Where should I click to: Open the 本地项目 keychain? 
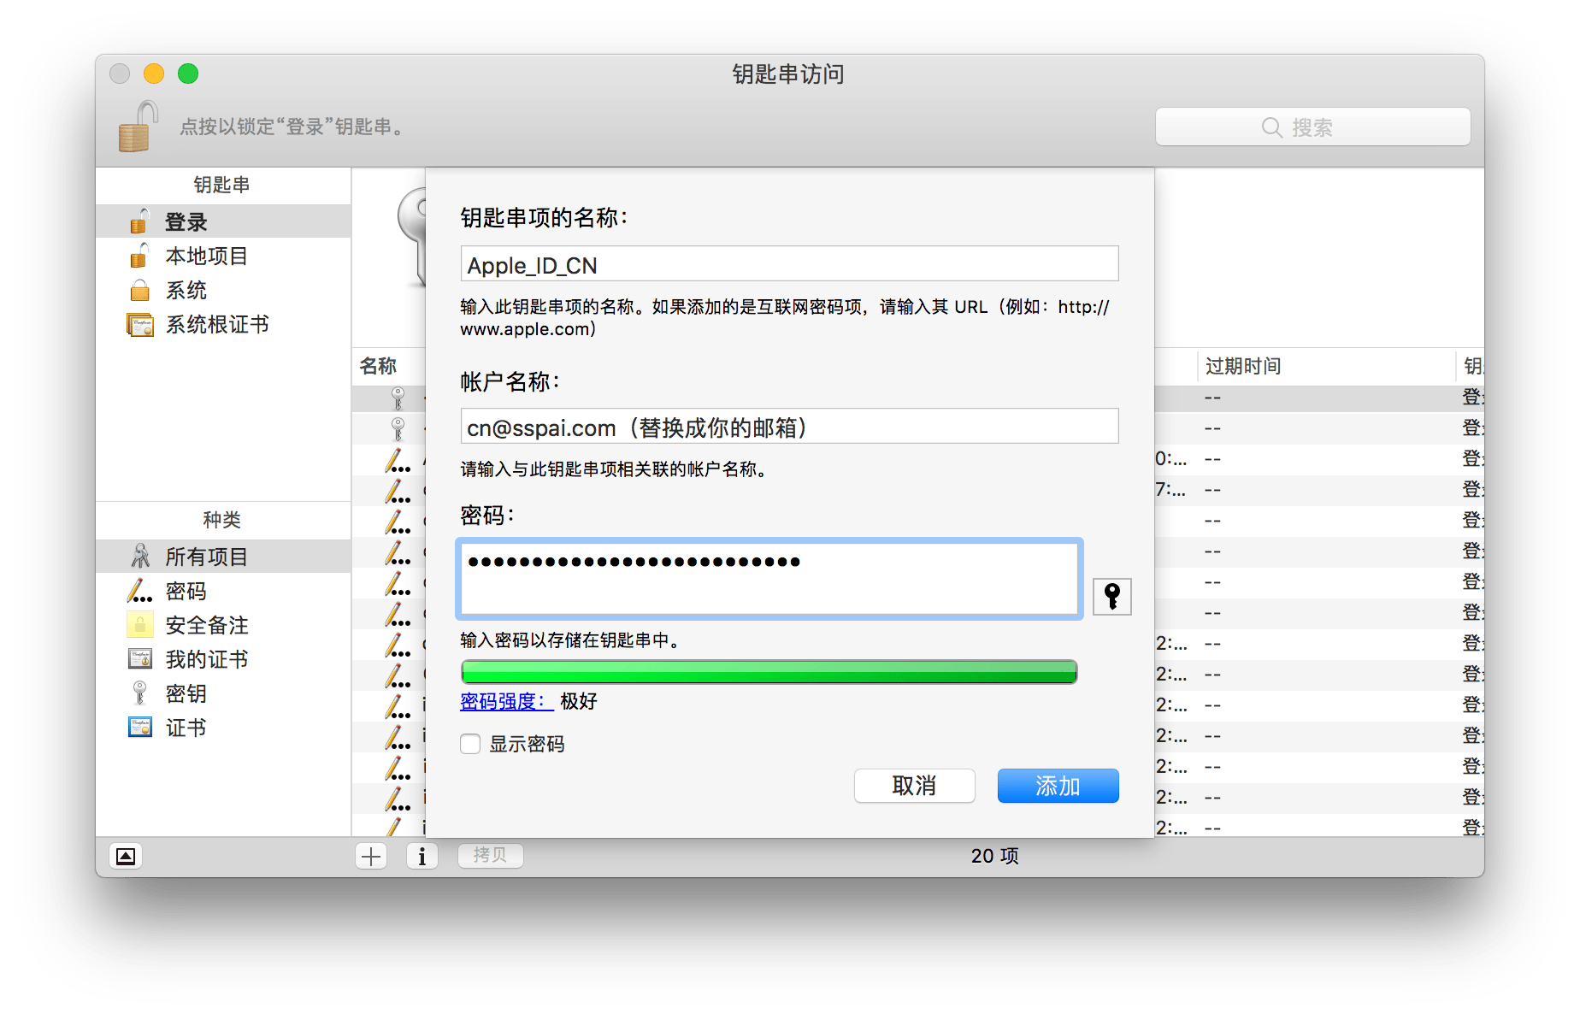pos(206,256)
